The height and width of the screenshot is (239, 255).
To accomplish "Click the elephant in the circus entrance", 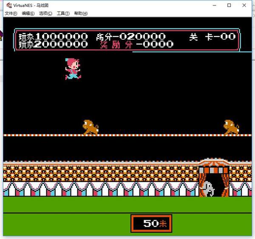I will (x=208, y=189).
